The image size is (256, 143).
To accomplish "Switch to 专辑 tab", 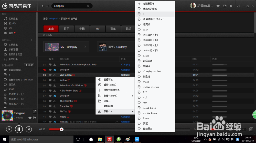I will [82, 29].
